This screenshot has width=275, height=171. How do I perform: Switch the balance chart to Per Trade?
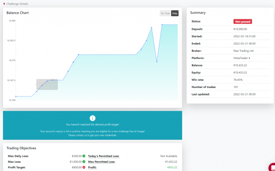(165, 13)
